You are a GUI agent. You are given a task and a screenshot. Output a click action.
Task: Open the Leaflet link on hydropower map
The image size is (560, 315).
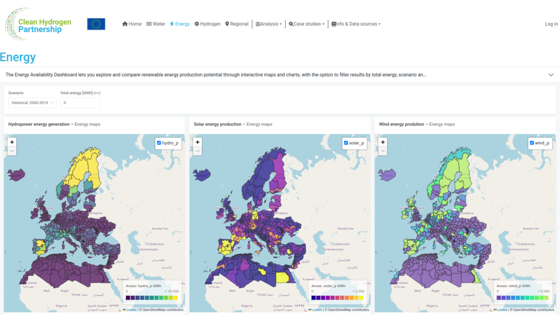131,310
